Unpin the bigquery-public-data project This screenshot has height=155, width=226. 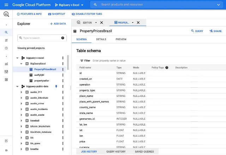pos(56,86)
